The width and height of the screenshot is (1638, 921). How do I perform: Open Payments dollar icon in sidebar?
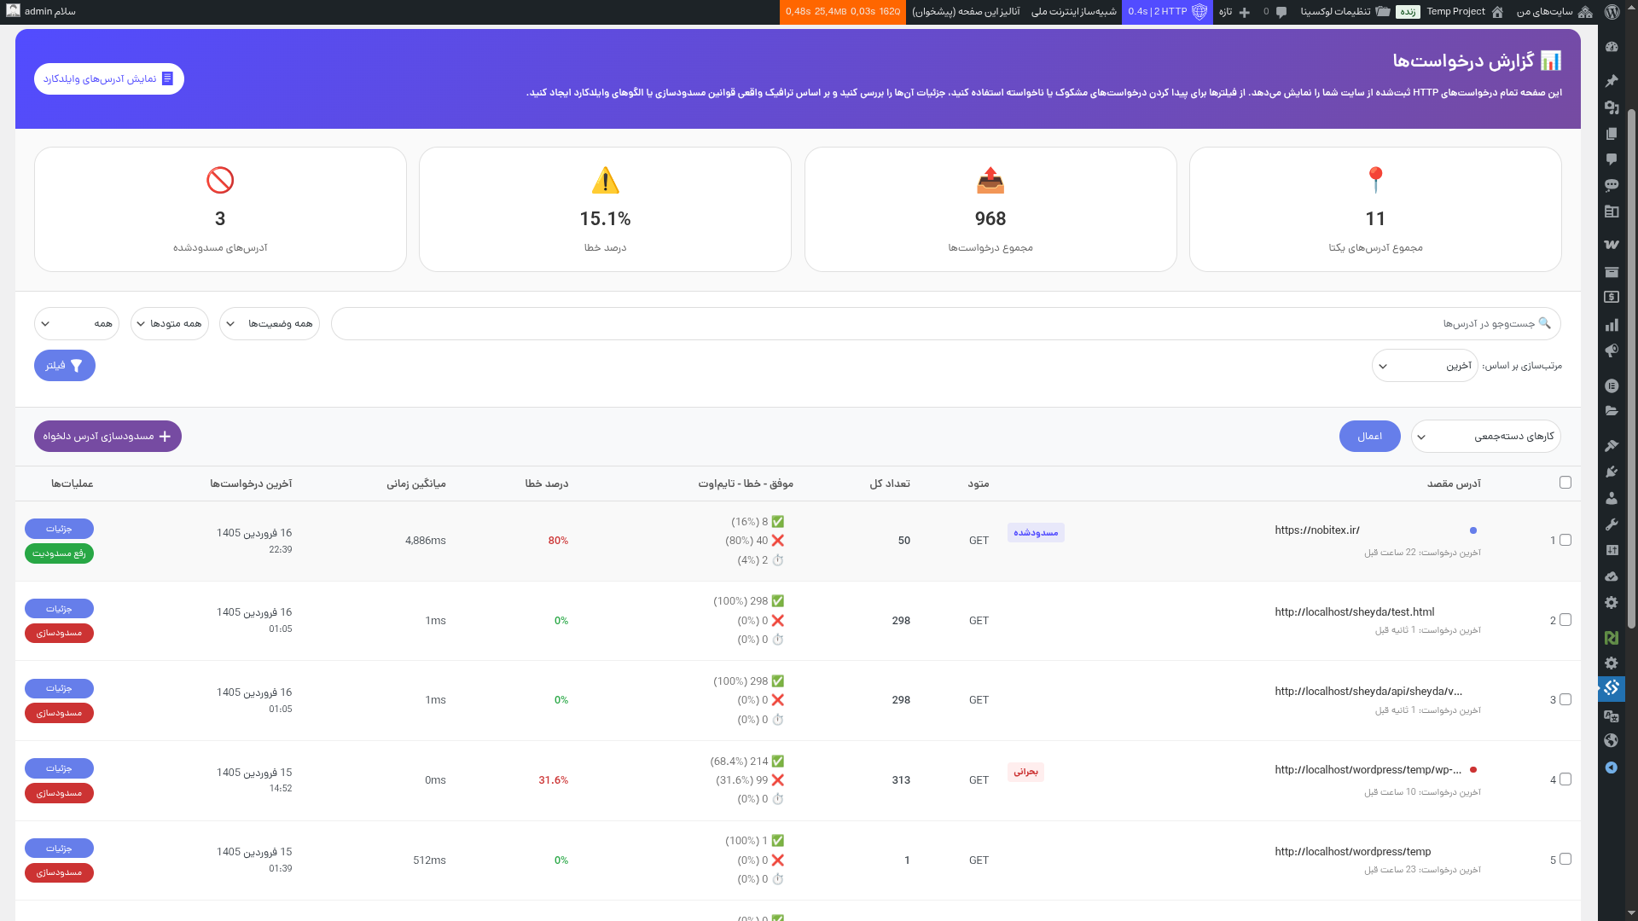pyautogui.click(x=1612, y=297)
